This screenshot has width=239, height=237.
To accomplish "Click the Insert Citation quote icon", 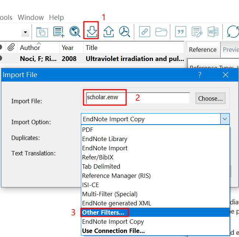I will [x=181, y=32].
